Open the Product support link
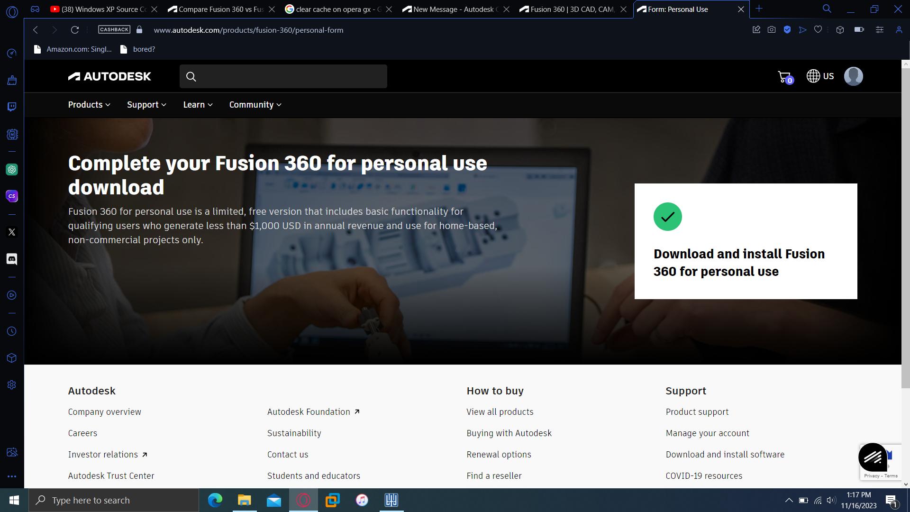 click(x=697, y=412)
